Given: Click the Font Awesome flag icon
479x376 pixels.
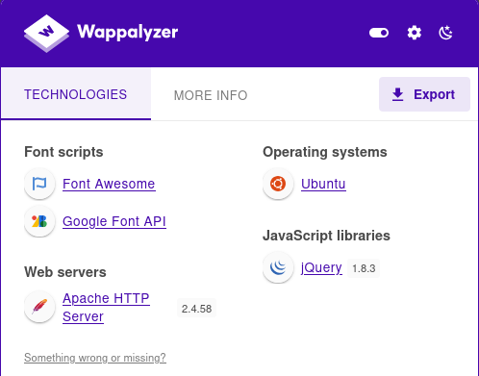Looking at the screenshot, I should coord(39,184).
